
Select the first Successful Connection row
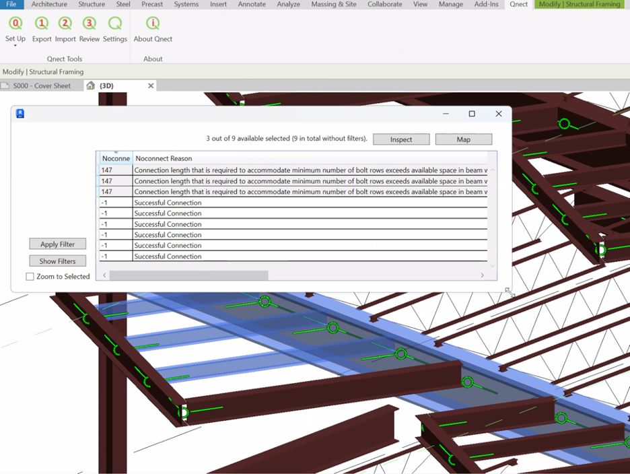coord(168,203)
